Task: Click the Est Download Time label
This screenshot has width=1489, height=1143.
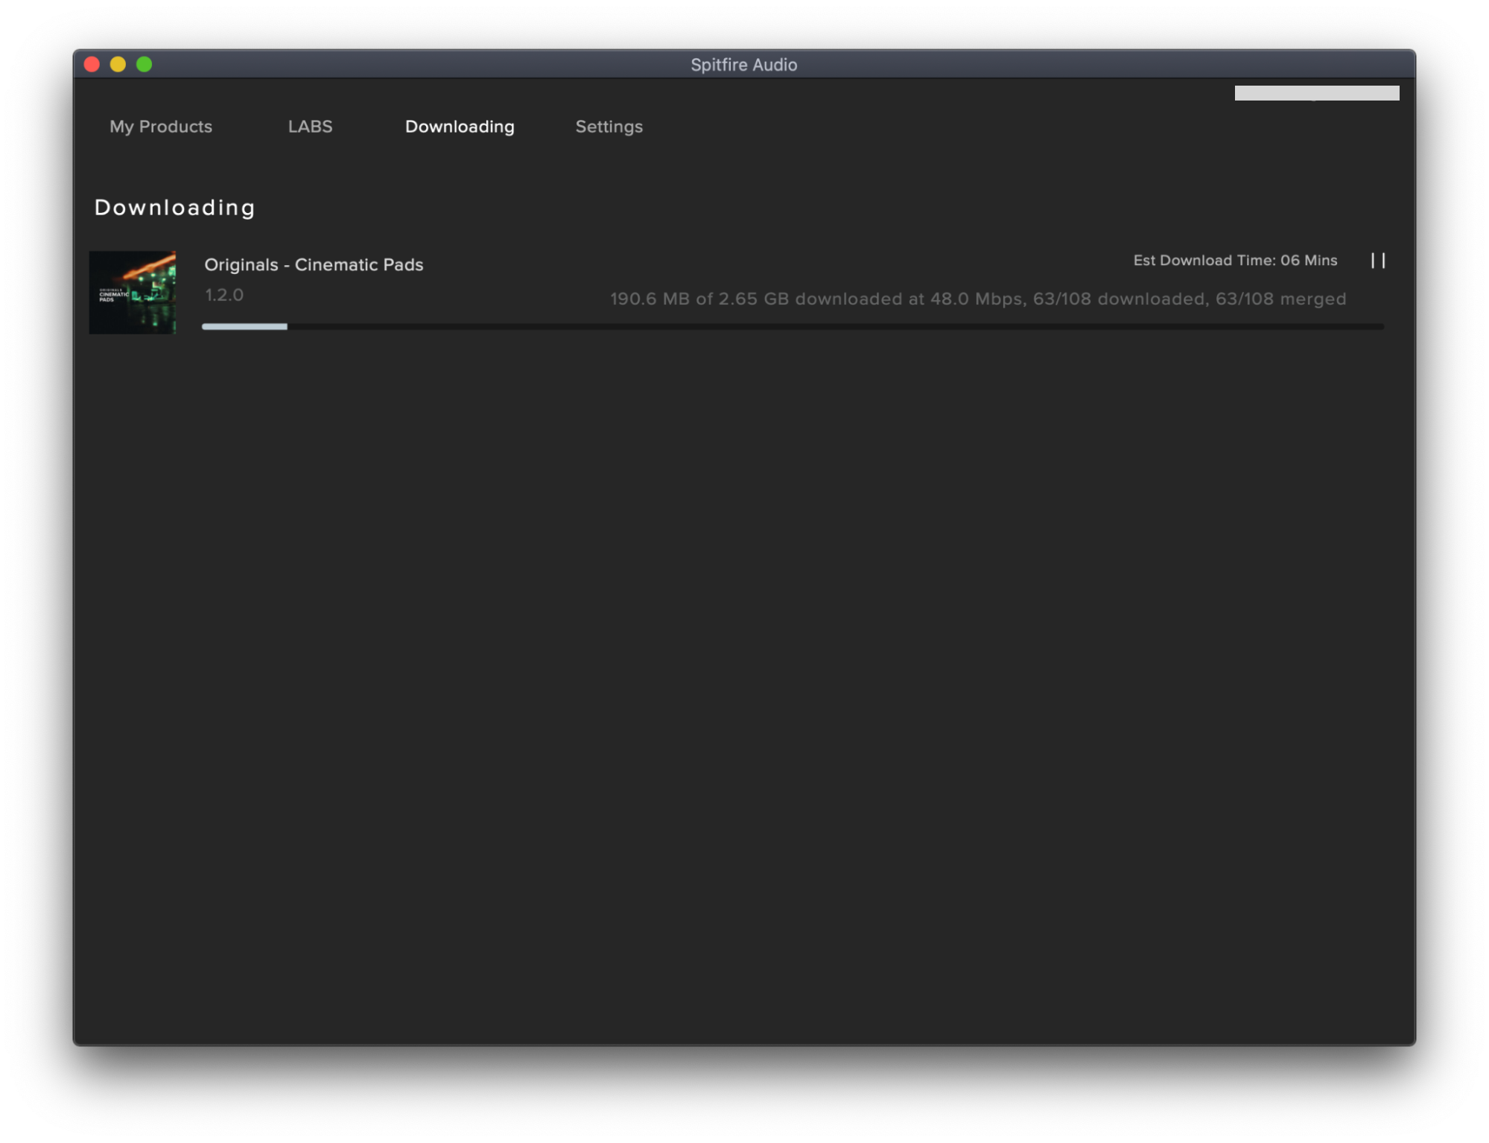Action: 1235,261
